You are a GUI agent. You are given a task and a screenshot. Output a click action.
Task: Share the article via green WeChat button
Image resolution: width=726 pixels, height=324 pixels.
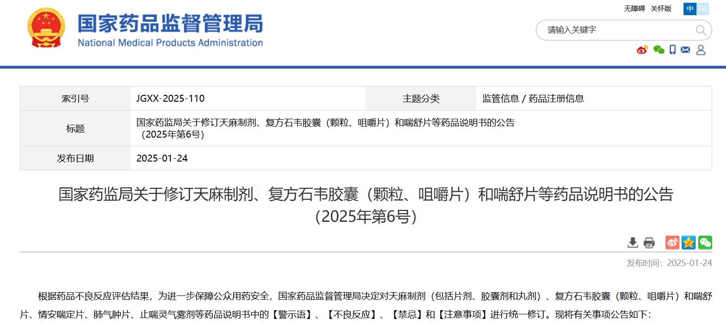pos(705,243)
